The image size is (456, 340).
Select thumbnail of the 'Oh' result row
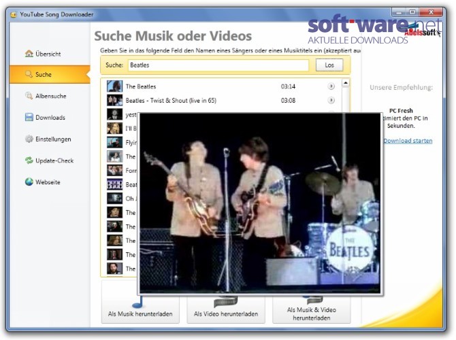click(x=114, y=199)
